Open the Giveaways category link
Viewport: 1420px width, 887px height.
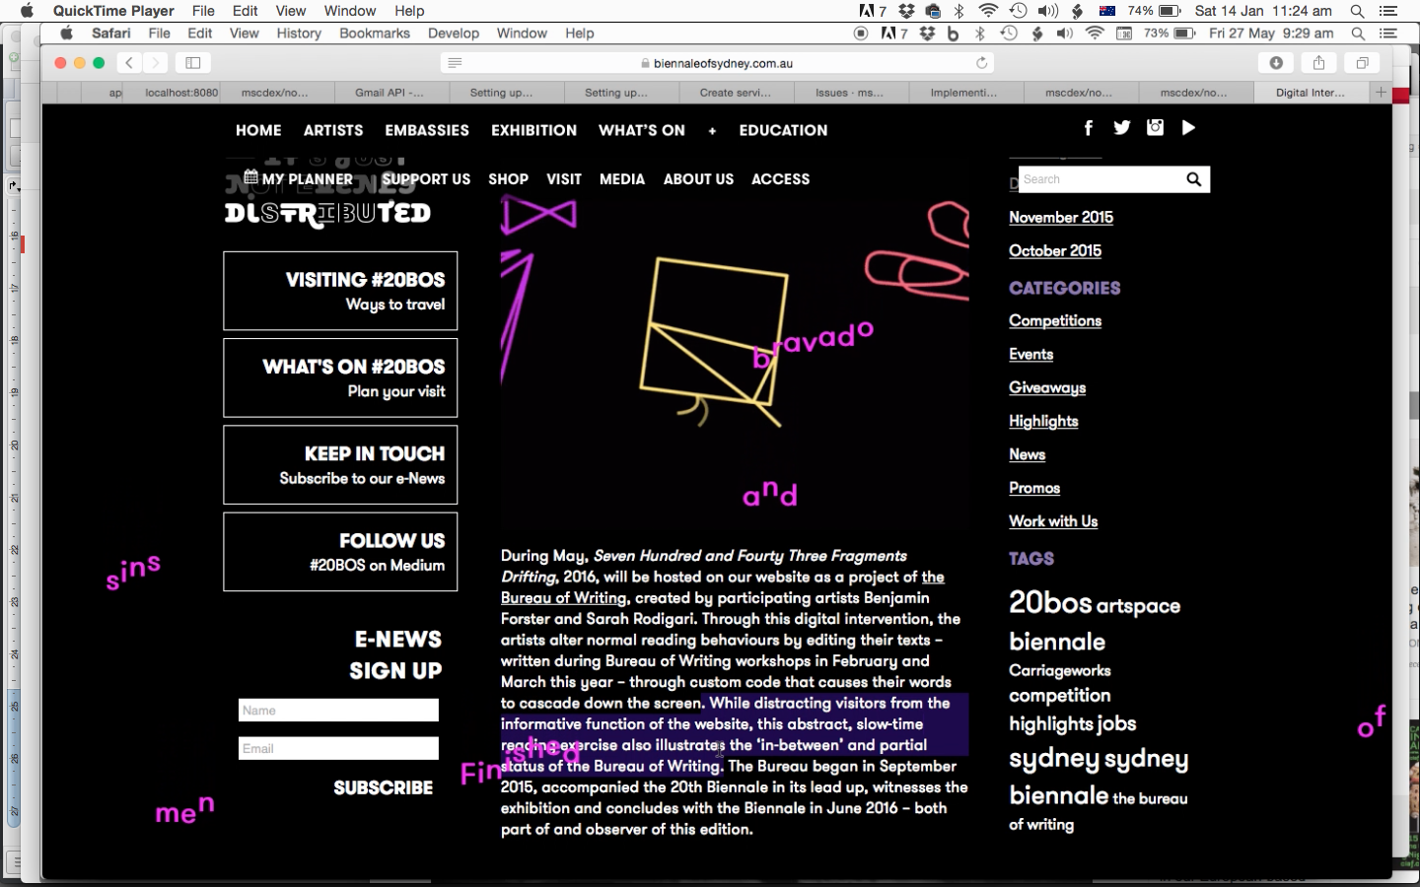[1047, 388]
